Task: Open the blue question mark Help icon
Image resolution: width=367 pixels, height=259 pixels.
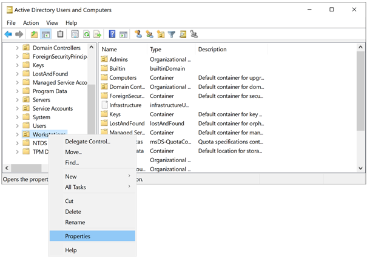Action: (112, 34)
